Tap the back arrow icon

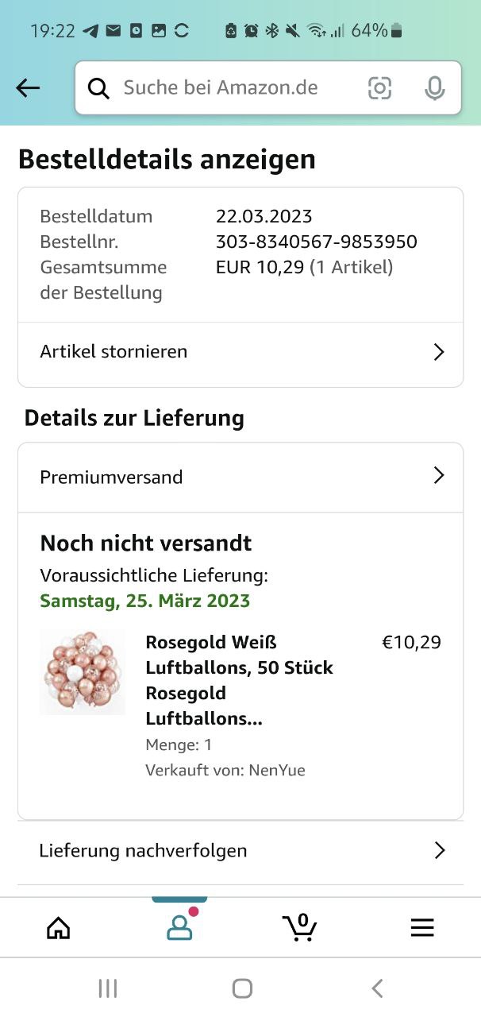coord(28,87)
